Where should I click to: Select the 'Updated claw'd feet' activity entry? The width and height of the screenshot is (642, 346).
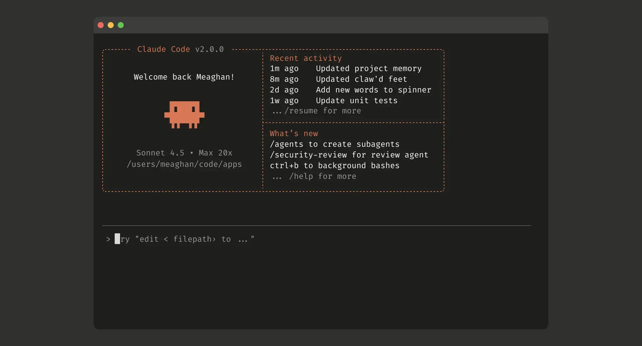[x=361, y=79]
